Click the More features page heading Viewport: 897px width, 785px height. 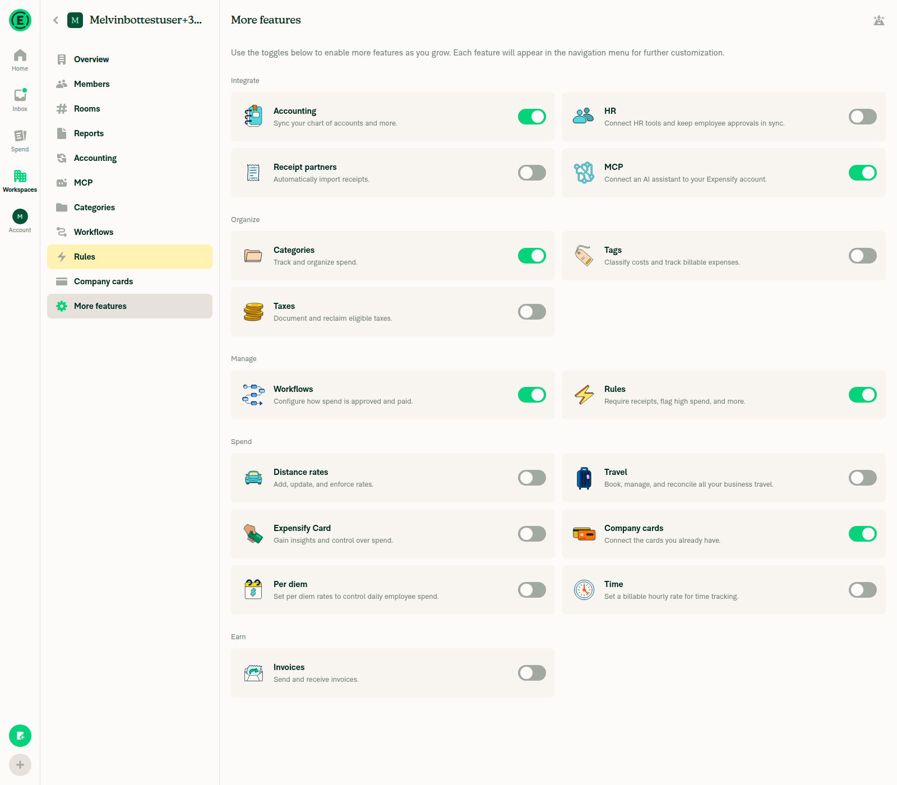click(266, 20)
